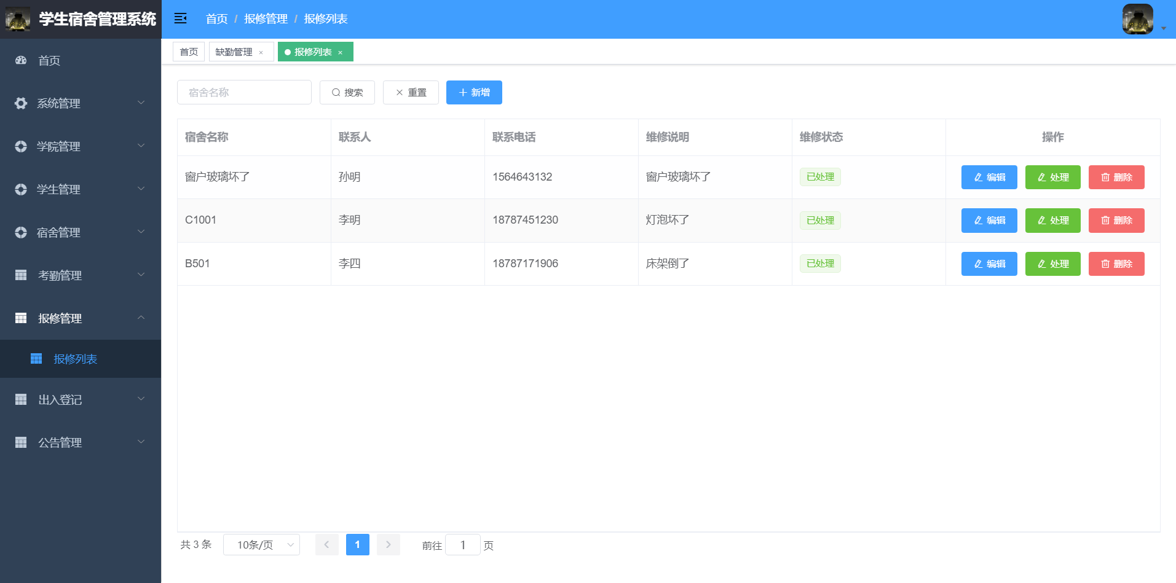Click the 新增 add button

(474, 92)
